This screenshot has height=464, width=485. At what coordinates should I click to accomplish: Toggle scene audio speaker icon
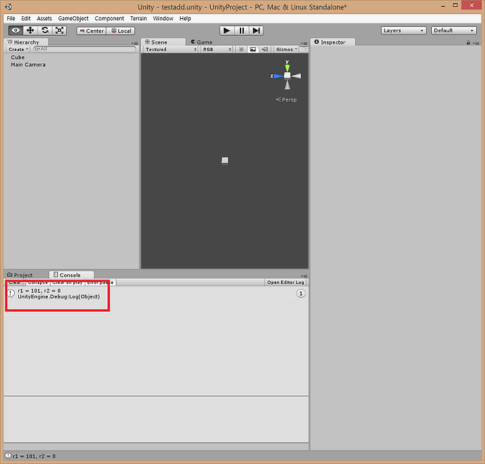265,49
